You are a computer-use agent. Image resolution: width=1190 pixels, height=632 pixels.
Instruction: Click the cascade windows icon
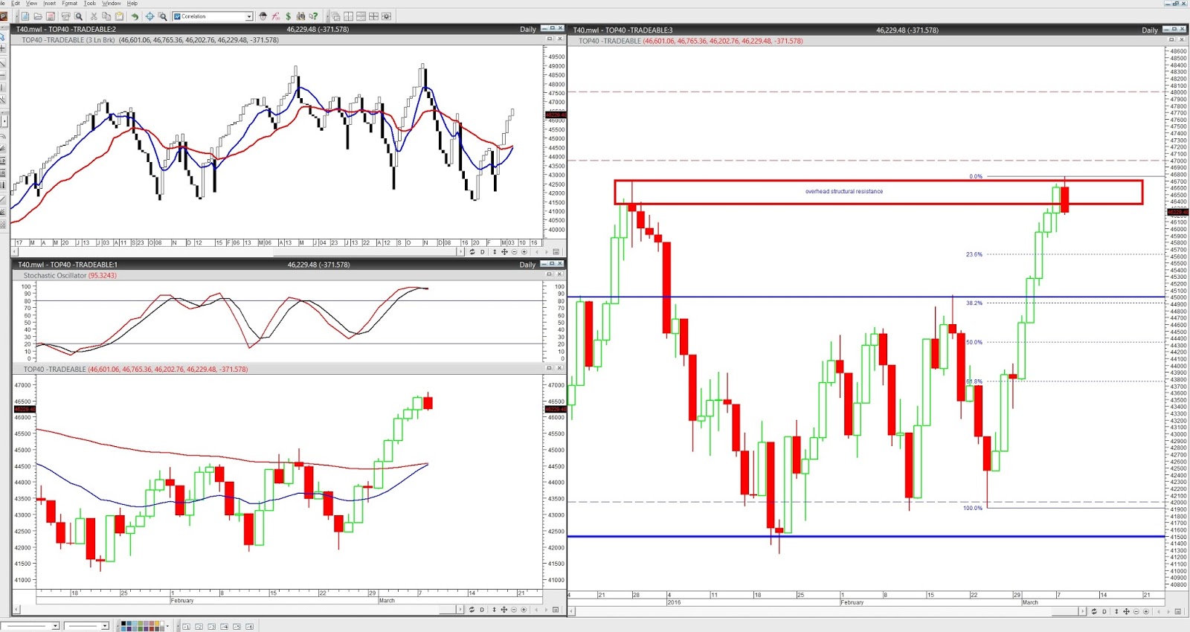(x=335, y=16)
